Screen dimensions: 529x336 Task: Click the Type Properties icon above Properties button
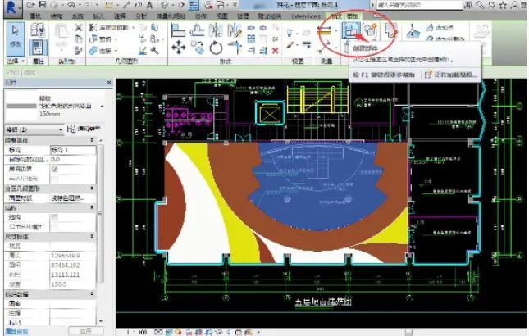pyautogui.click(x=38, y=30)
